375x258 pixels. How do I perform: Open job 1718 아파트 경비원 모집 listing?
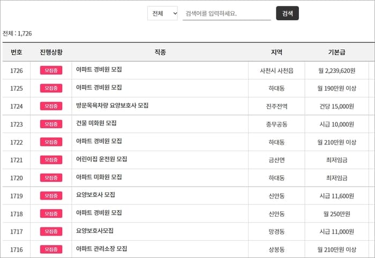point(99,213)
